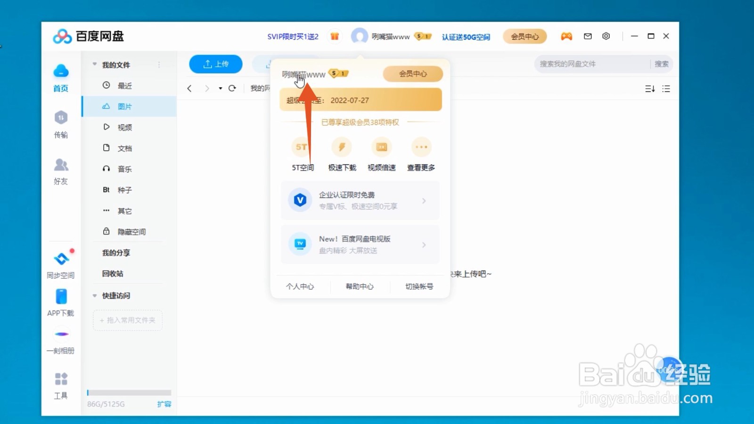The image size is (754, 424).
Task: Select APP下载 in the sidebar
Action: pyautogui.click(x=60, y=303)
